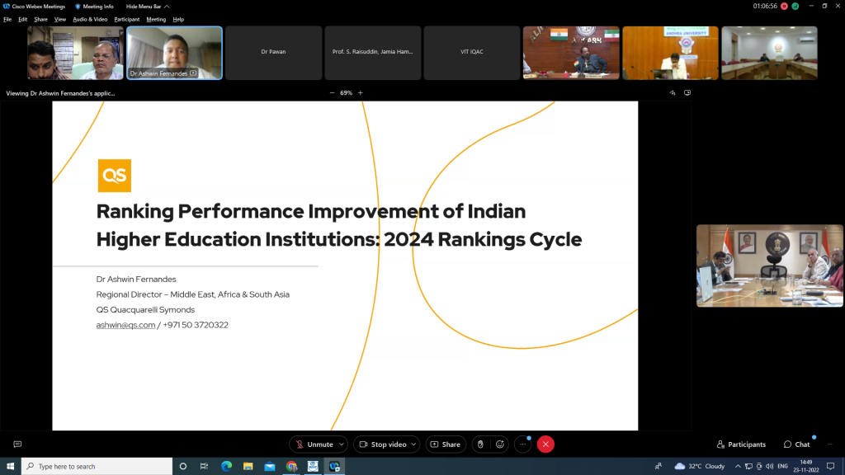Open the Chat panel
Image resolution: width=845 pixels, height=475 pixels.
tap(797, 444)
